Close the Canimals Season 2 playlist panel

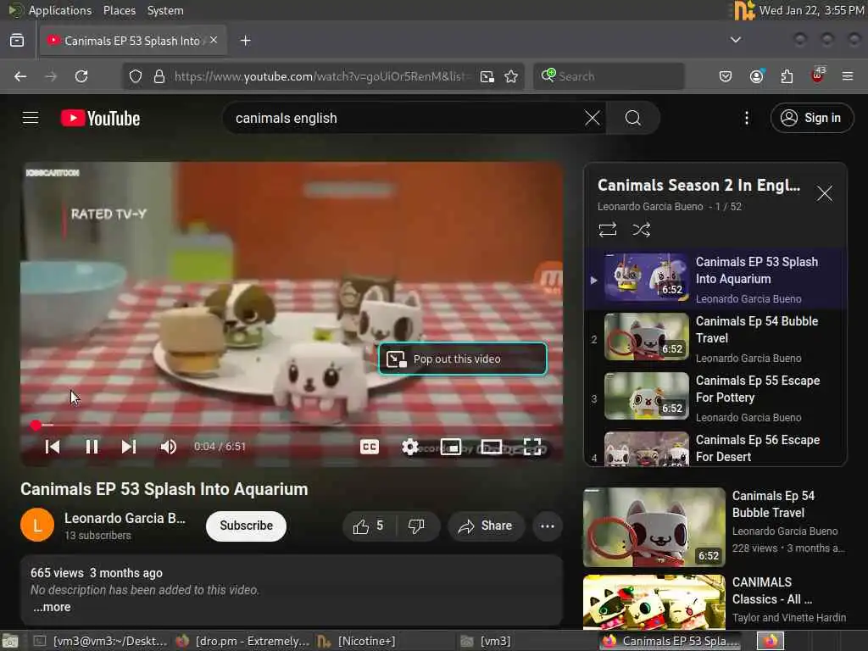pyautogui.click(x=824, y=193)
